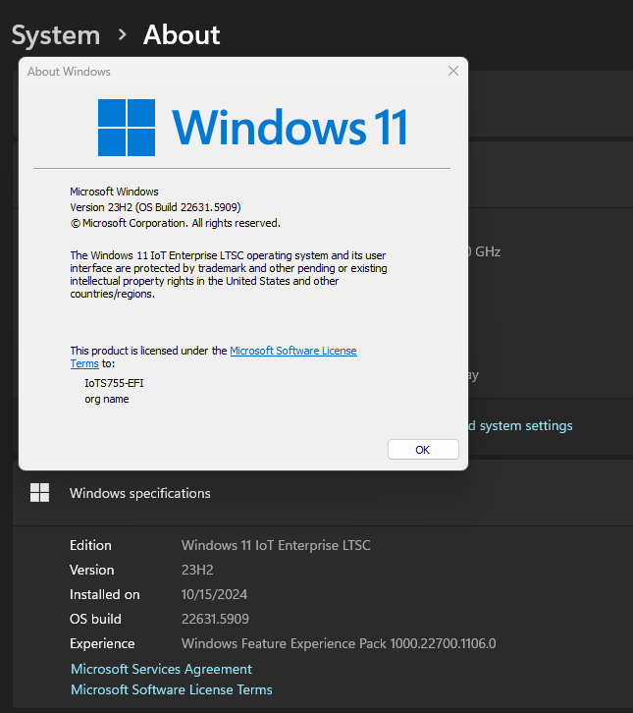
Task: Select the Installed on date 10/15/2024
Action: coord(214,594)
